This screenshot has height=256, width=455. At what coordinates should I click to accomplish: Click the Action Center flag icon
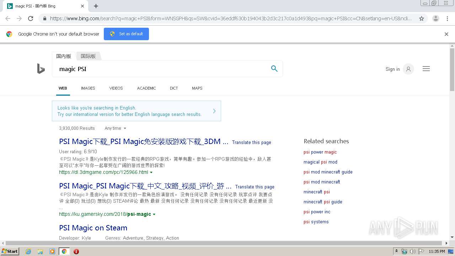(x=421, y=251)
